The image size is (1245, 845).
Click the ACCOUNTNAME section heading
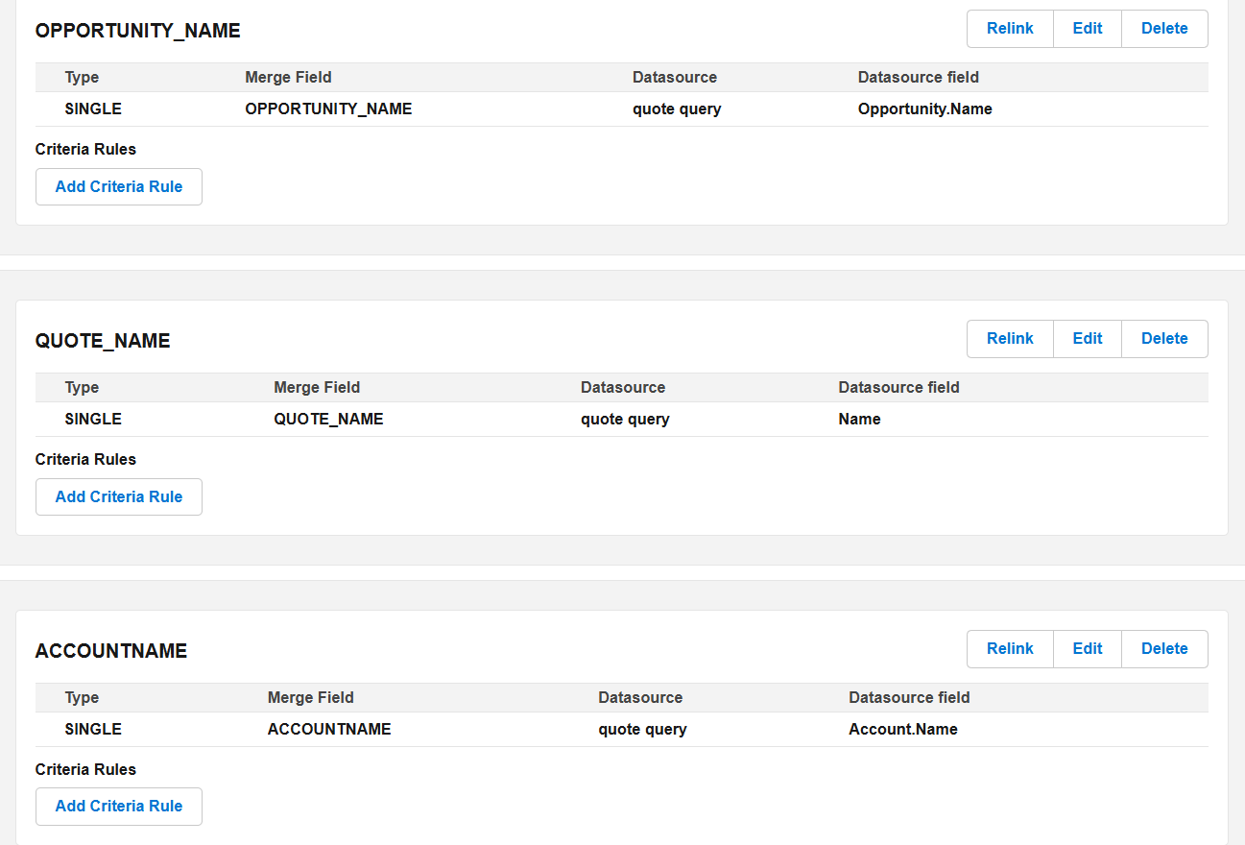[111, 651]
